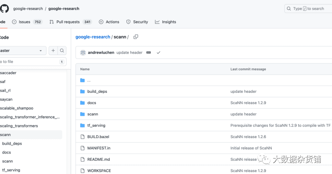332x174 pixels.
Task: Click the 752 issues counter badge
Action: (x=38, y=22)
